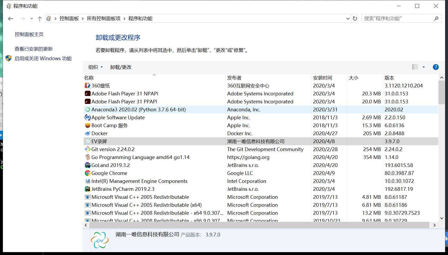
Task: Click 卸载/更改 toolbar button
Action: (x=121, y=67)
